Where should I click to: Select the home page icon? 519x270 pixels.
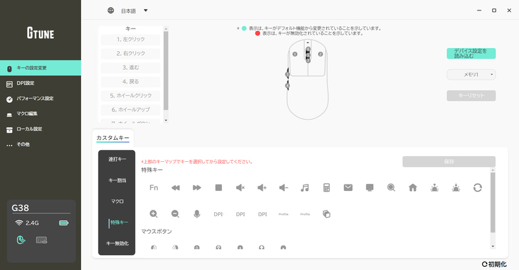pyautogui.click(x=413, y=188)
